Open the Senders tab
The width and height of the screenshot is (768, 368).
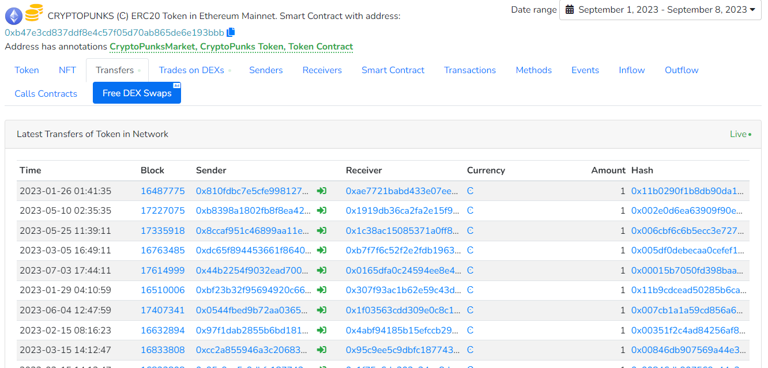(x=266, y=70)
